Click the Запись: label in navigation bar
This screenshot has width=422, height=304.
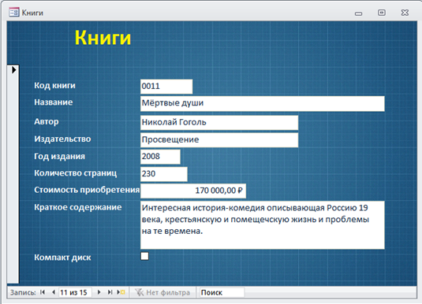[x=23, y=292]
